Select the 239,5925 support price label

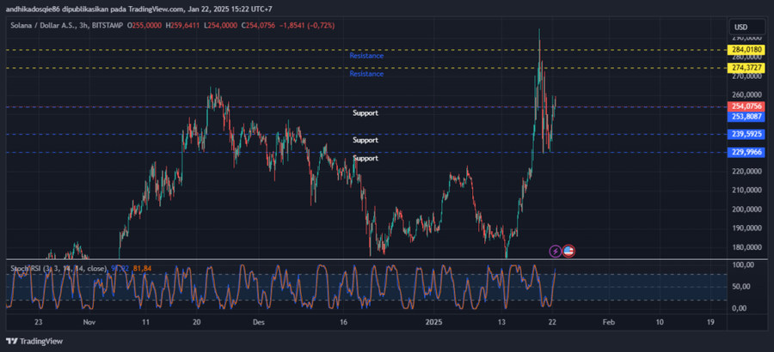coord(746,134)
